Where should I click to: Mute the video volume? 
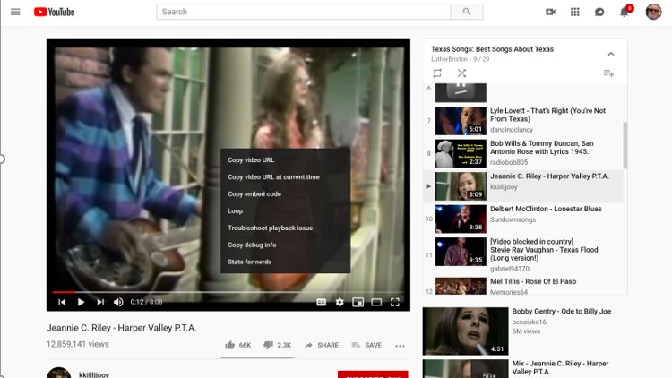[118, 302]
